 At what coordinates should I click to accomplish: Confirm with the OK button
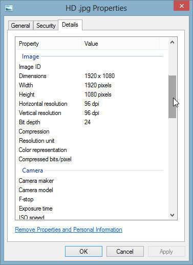[x=83, y=252]
